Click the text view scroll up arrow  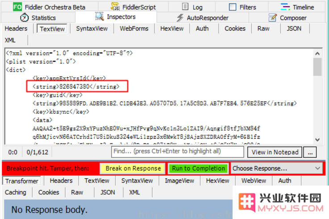(x=317, y=54)
